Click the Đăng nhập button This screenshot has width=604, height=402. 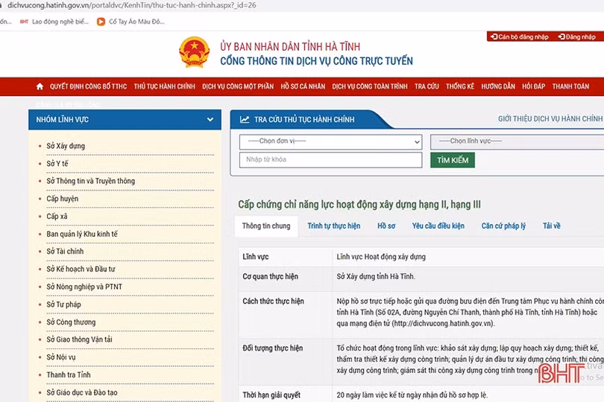[x=576, y=37]
